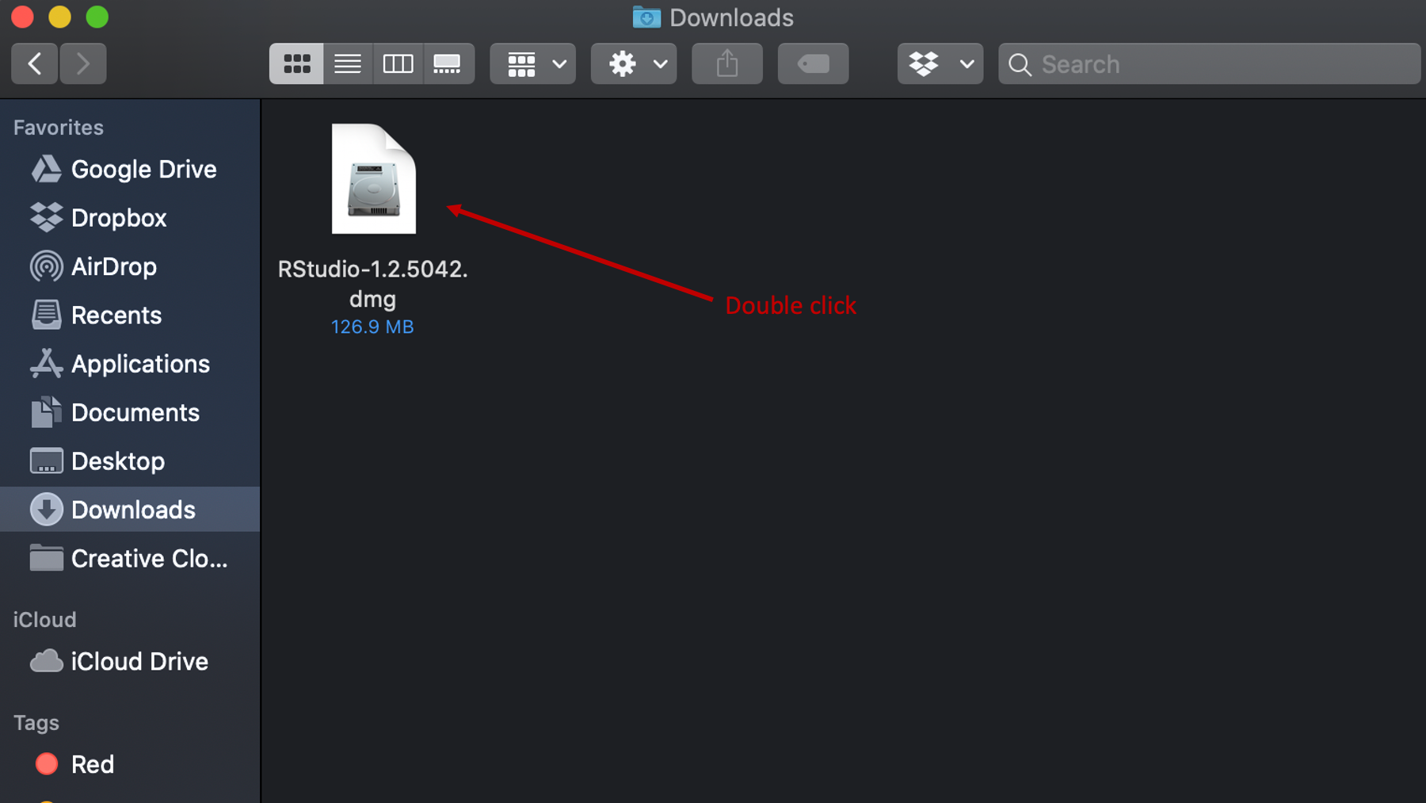Click the Tags section header
The image size is (1426, 803).
pyautogui.click(x=36, y=723)
